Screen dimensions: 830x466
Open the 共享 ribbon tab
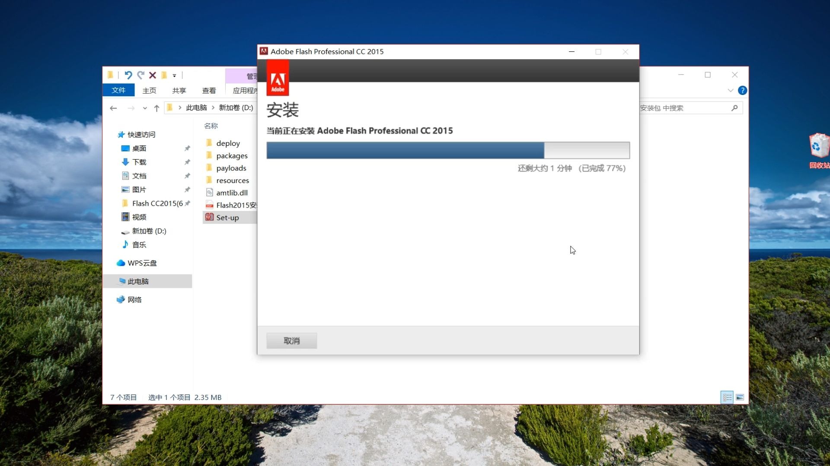tap(179, 91)
